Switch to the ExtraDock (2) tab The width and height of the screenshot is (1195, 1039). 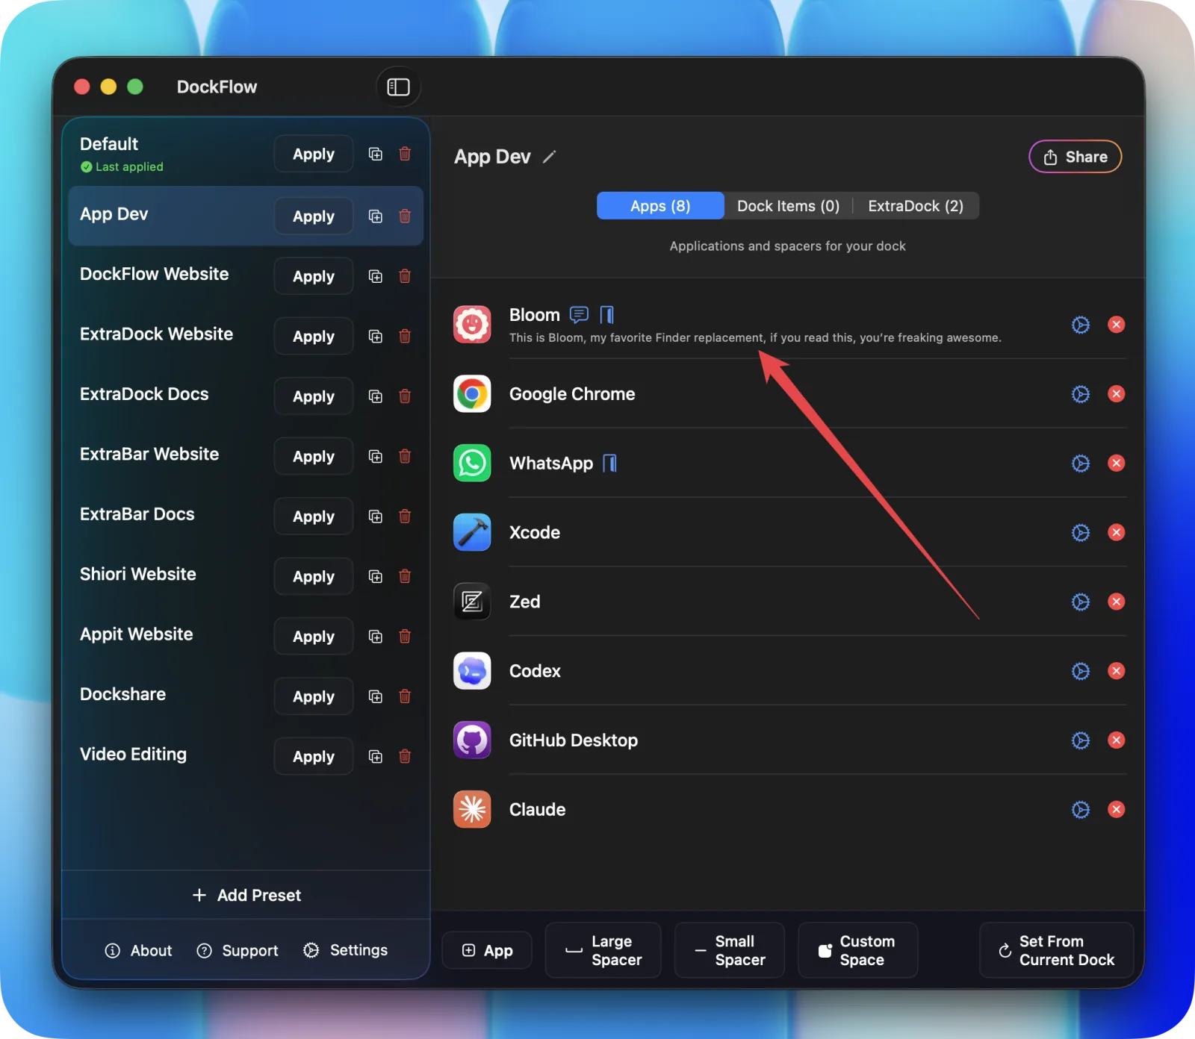tap(916, 206)
